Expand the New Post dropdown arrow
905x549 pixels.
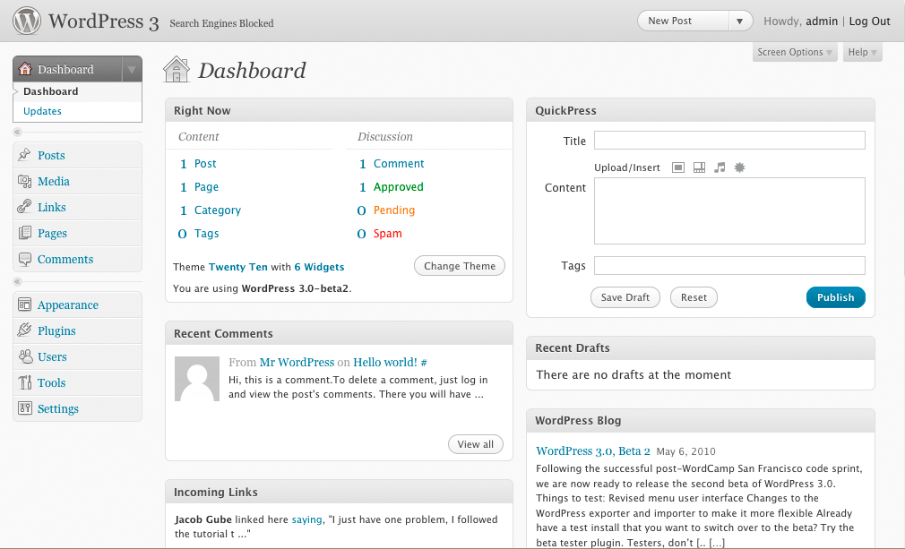pos(739,21)
